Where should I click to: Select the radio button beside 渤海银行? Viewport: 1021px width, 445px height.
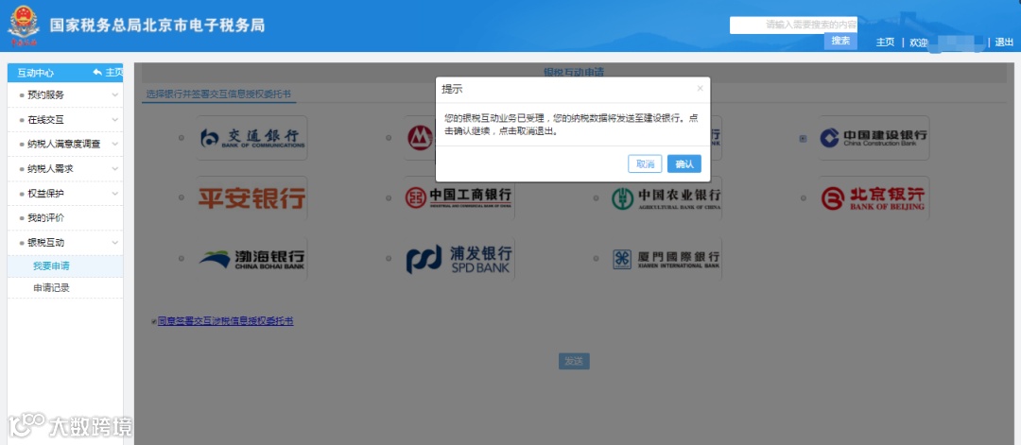pos(182,258)
